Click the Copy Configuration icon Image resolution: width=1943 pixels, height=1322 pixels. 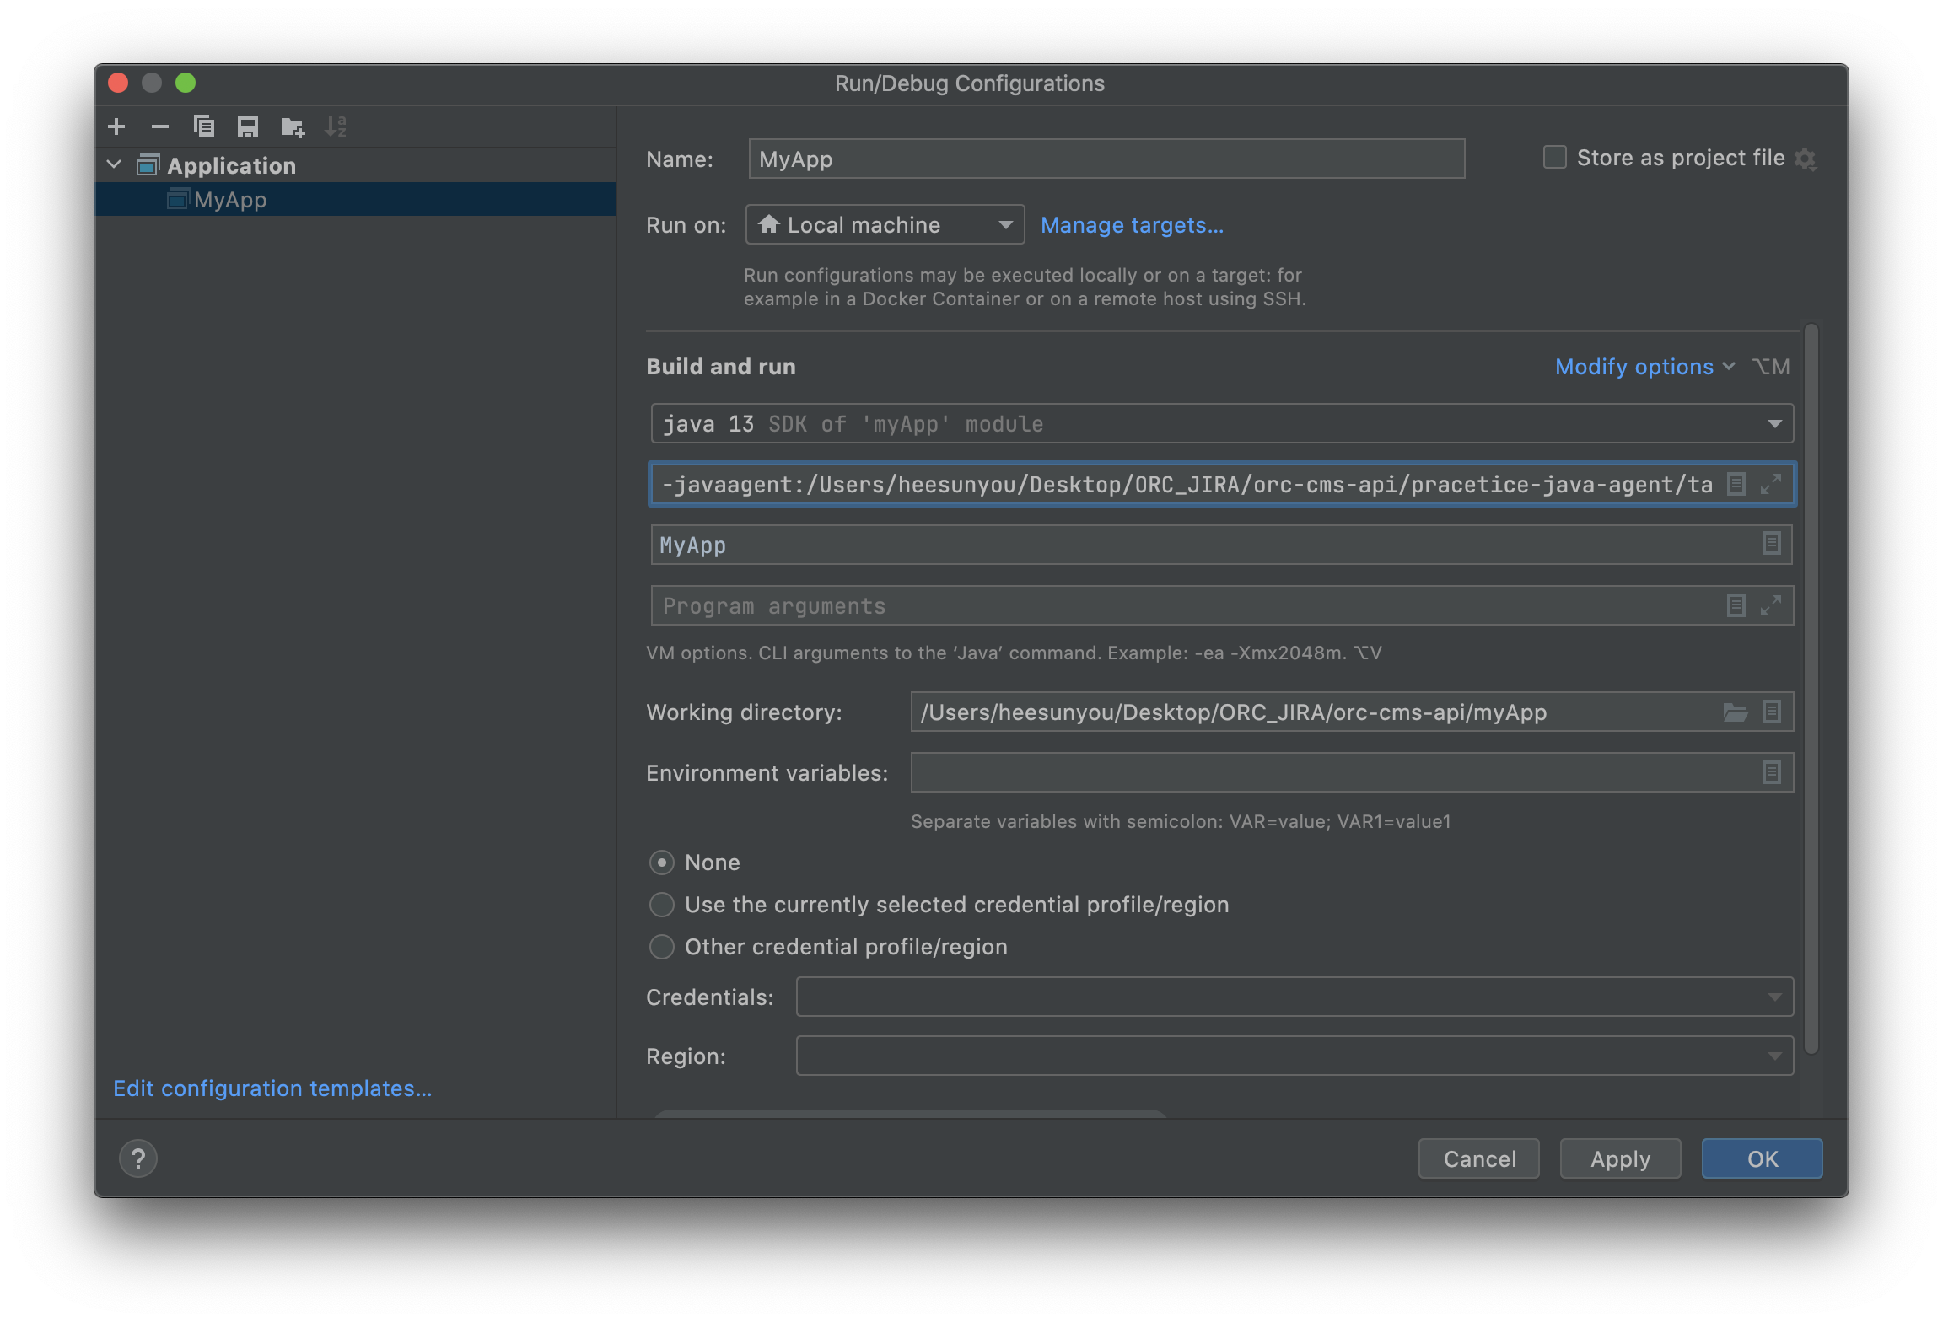204,126
